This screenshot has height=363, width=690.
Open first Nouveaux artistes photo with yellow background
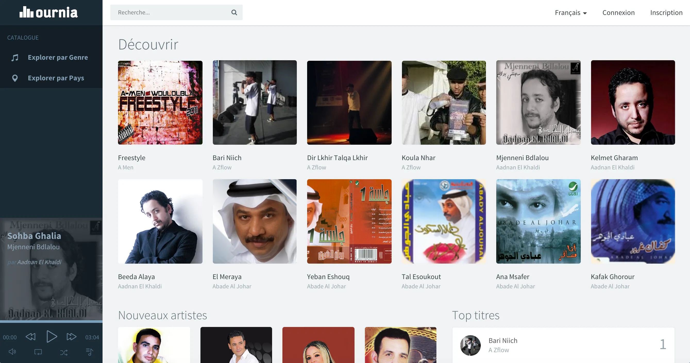coord(154,345)
